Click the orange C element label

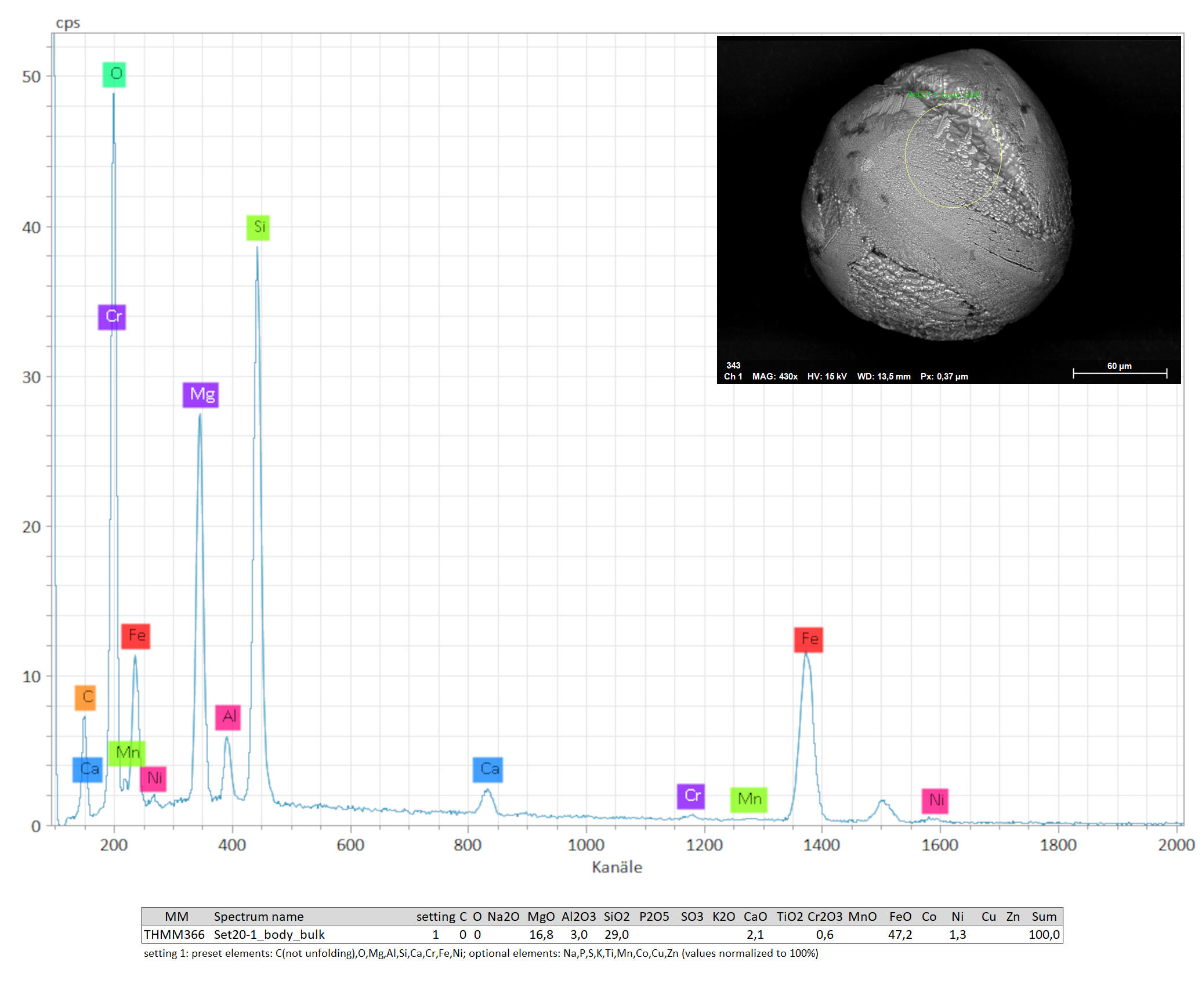[86, 697]
